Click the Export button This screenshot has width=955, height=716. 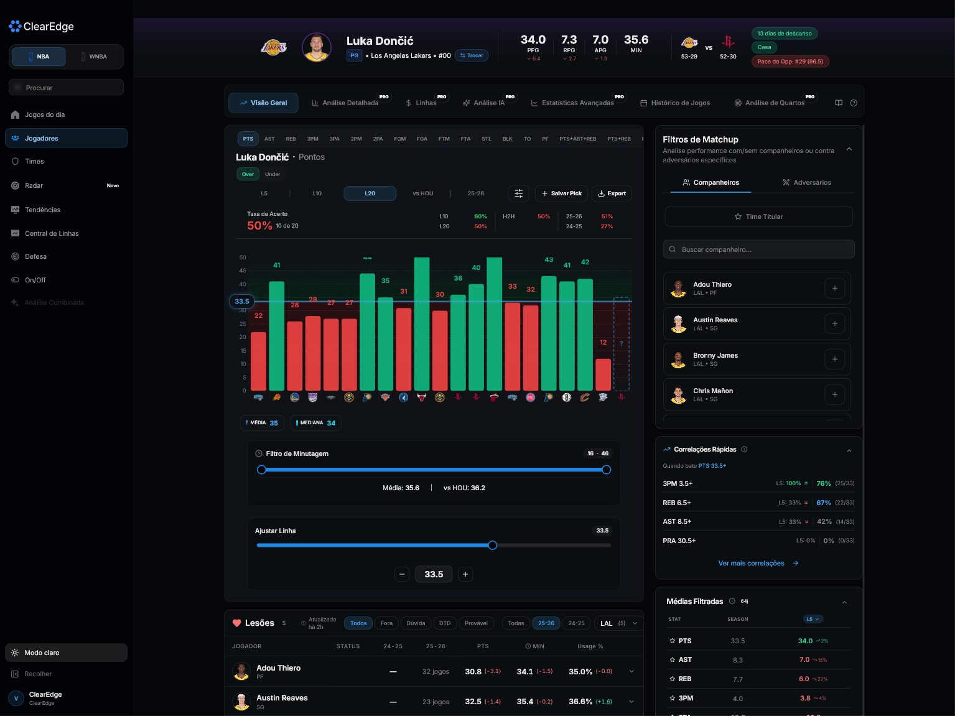(x=612, y=193)
